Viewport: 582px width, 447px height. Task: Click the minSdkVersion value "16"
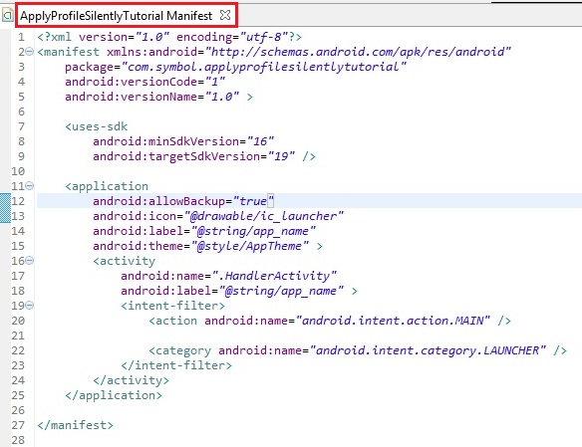(260, 141)
